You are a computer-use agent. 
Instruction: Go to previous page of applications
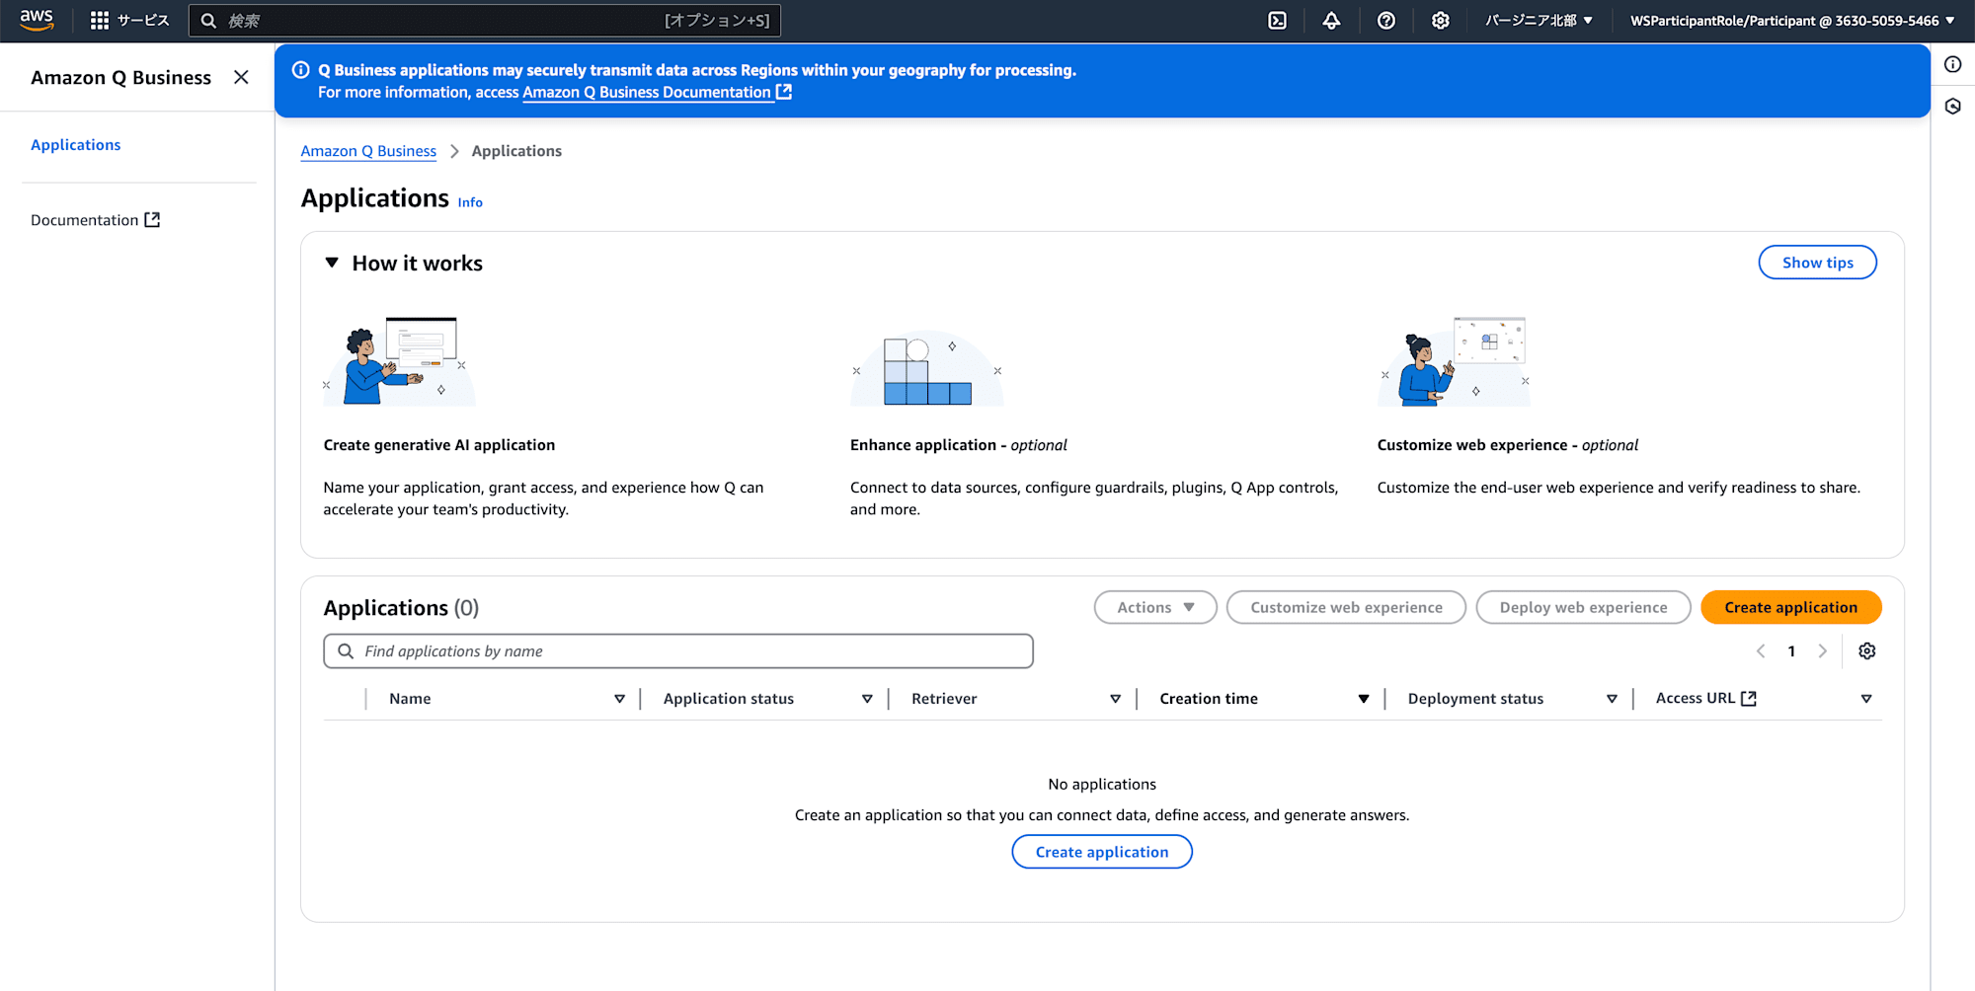[1761, 650]
